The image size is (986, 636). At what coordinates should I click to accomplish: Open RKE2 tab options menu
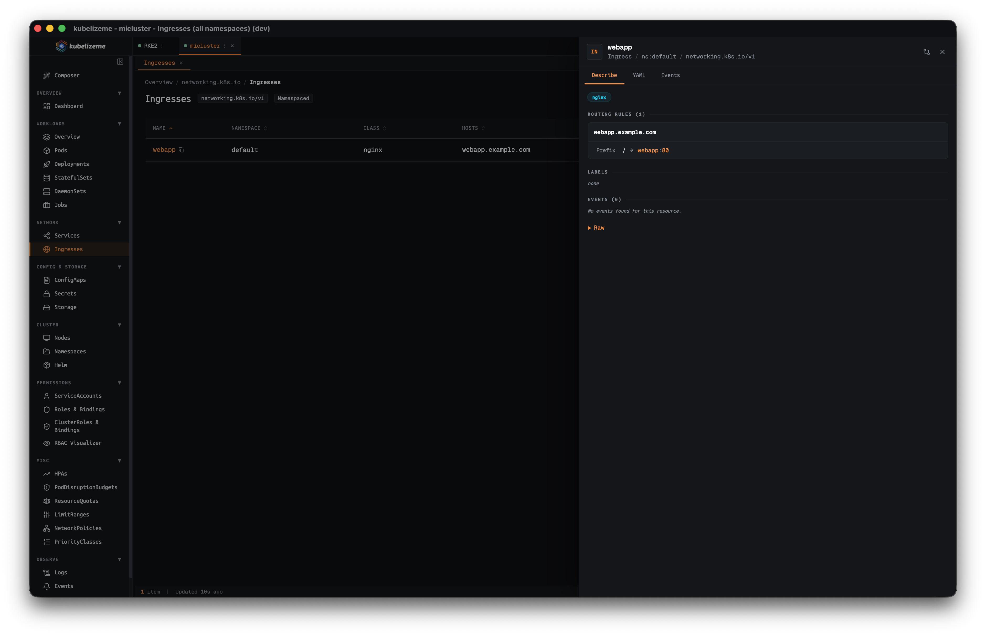coord(162,46)
